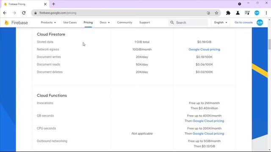Click the Firebase flame logo
This screenshot has height=152, width=271.
pyautogui.click(x=7, y=22)
